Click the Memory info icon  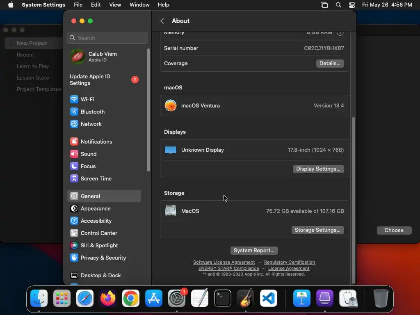click(340, 33)
